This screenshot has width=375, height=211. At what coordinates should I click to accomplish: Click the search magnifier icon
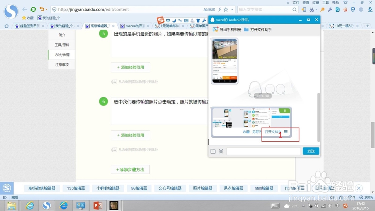point(294,9)
